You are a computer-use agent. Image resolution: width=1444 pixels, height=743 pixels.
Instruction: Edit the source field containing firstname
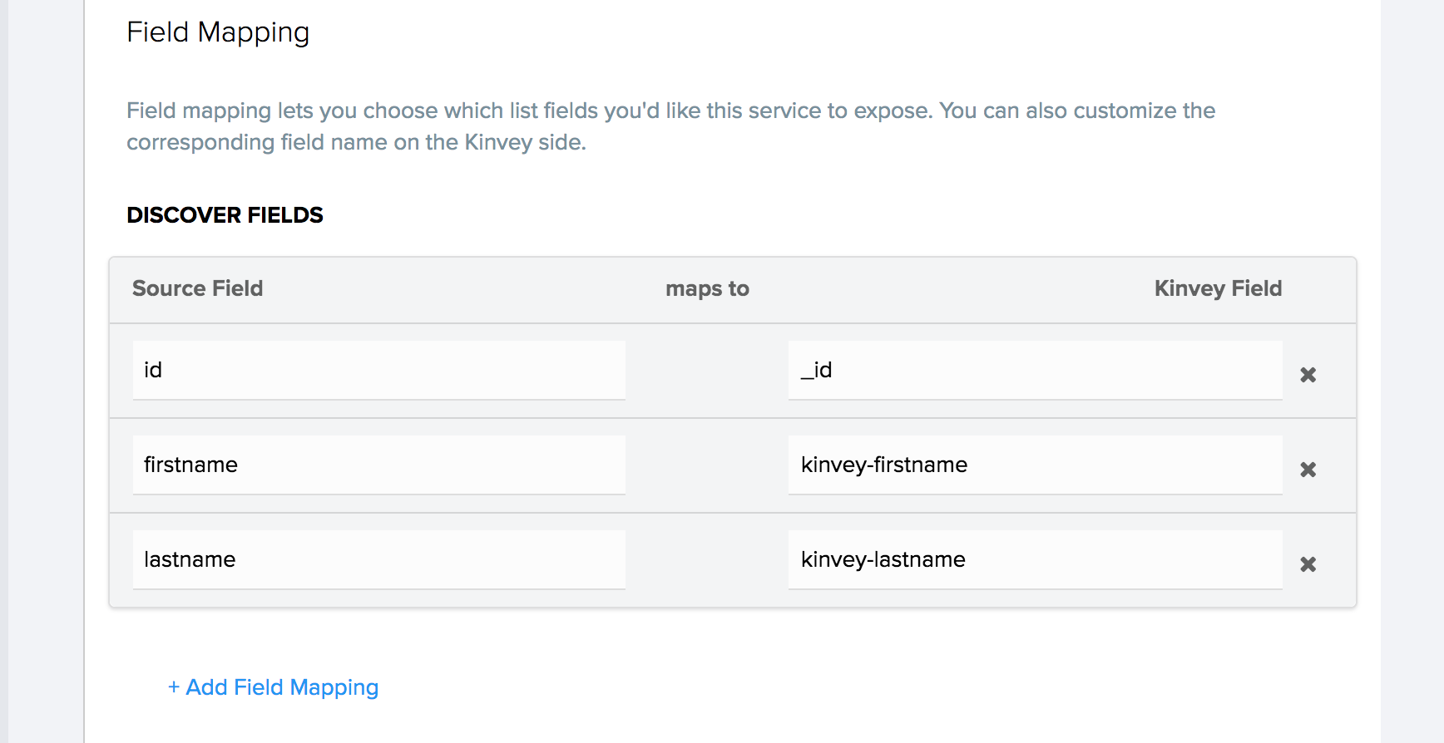point(379,465)
